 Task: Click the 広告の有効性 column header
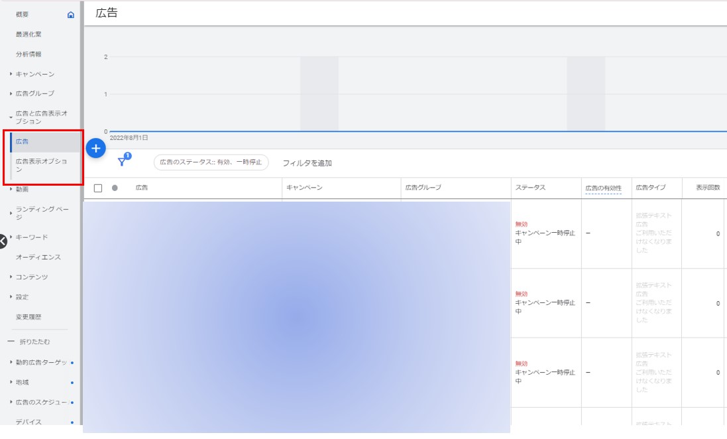(603, 188)
